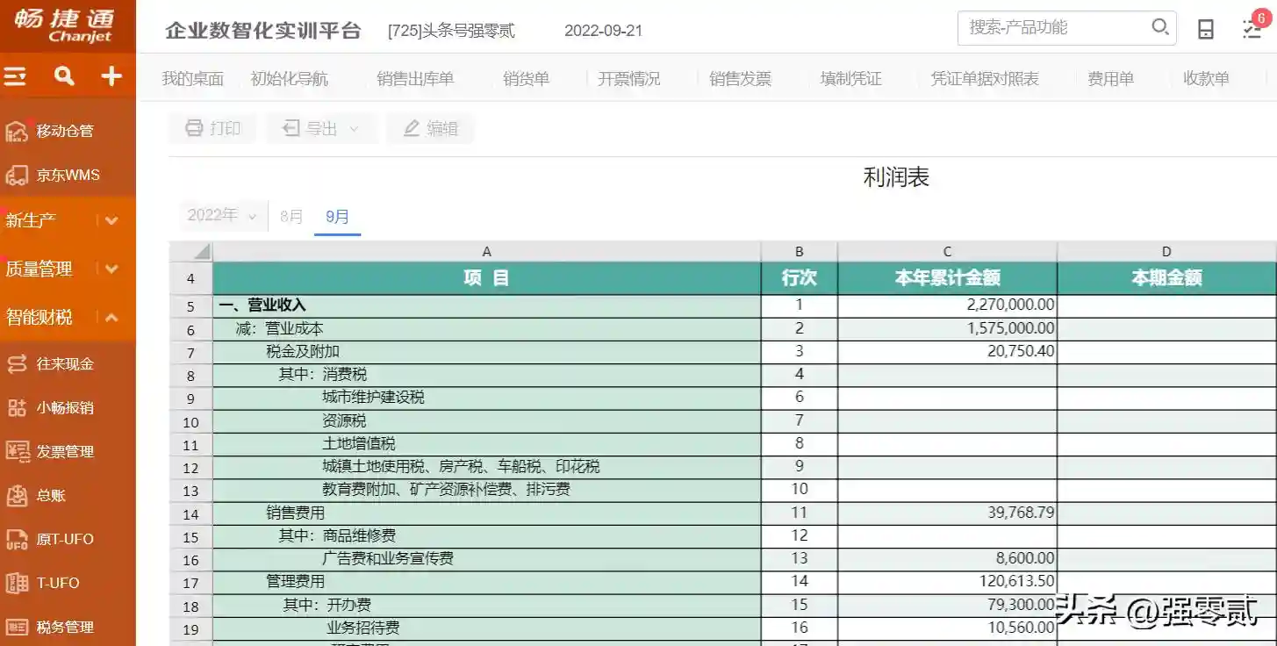Click the search magnifier icon in sidebar

(64, 76)
